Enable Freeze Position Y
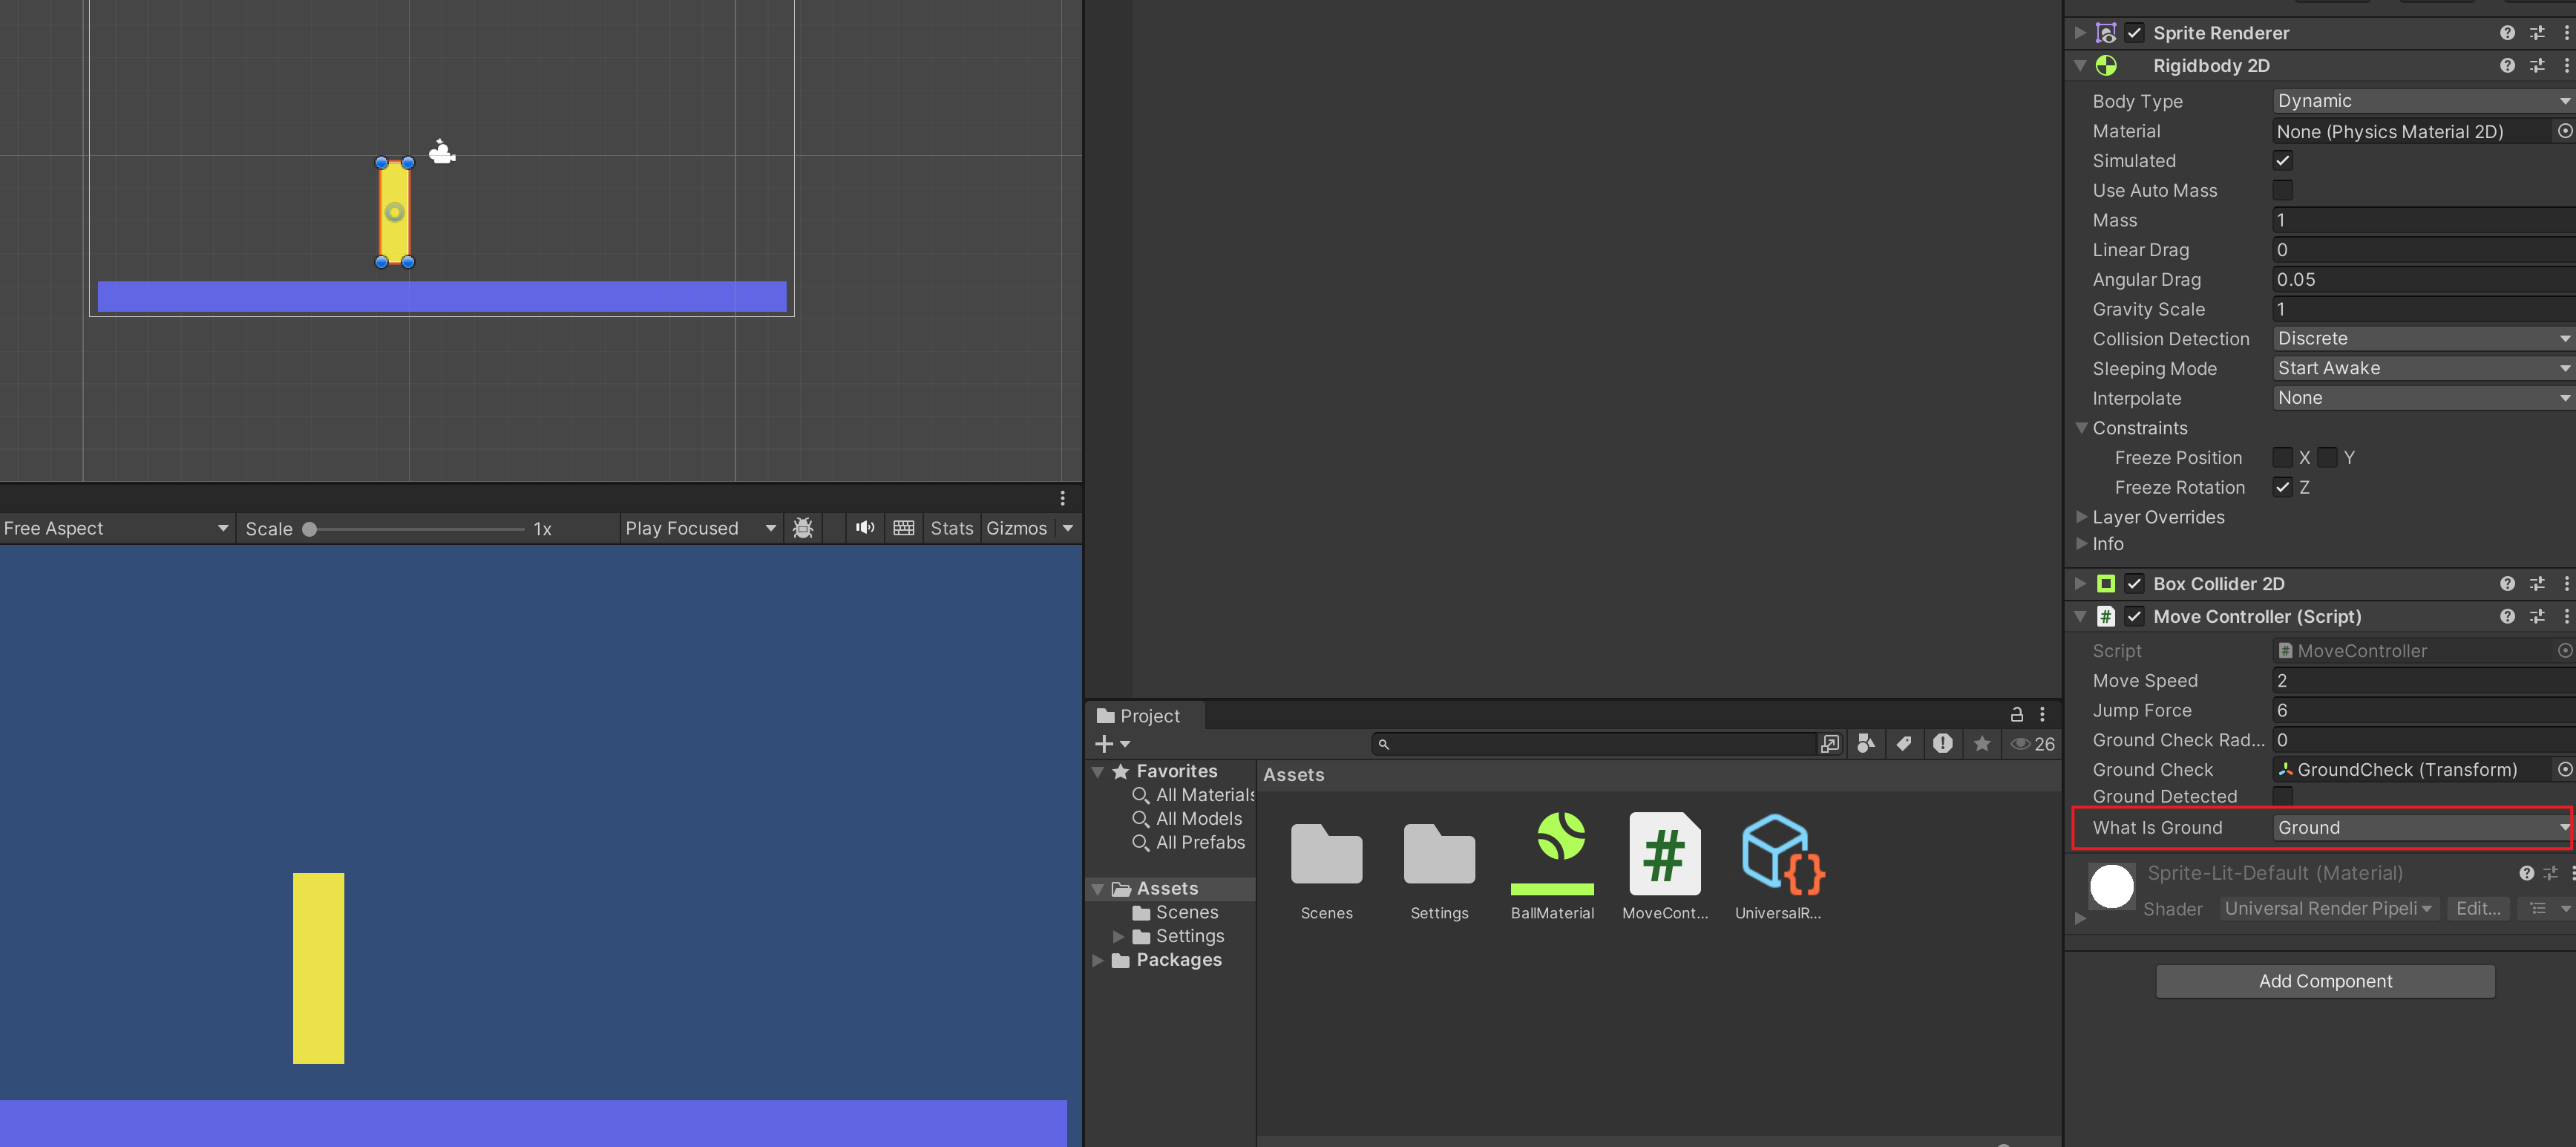Image resolution: width=2576 pixels, height=1147 pixels. point(2327,458)
